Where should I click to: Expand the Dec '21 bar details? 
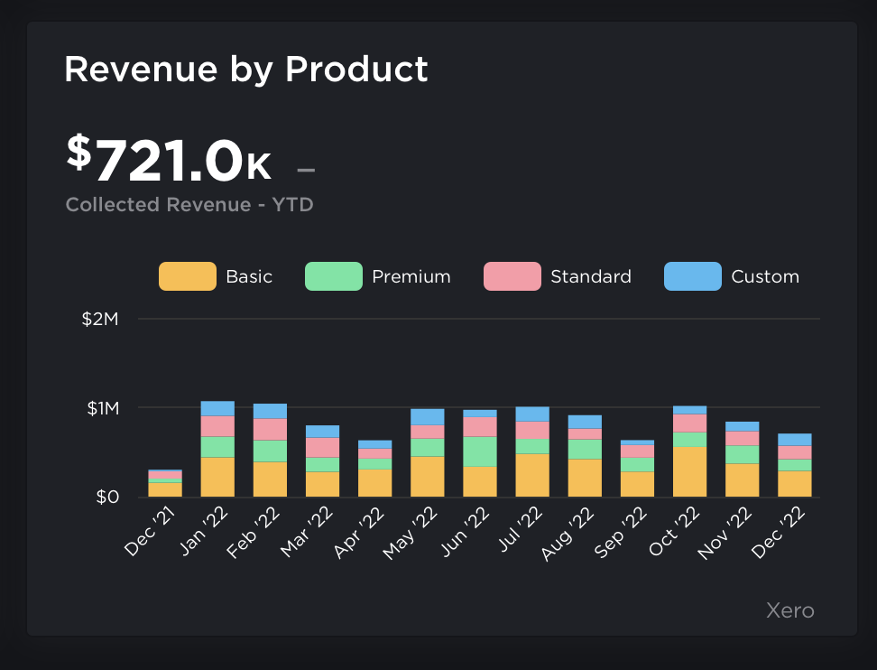click(x=166, y=481)
